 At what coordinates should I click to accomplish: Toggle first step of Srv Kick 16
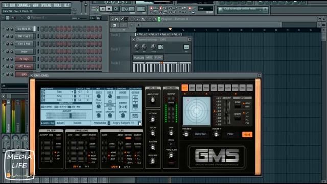pyautogui.click(x=42, y=29)
